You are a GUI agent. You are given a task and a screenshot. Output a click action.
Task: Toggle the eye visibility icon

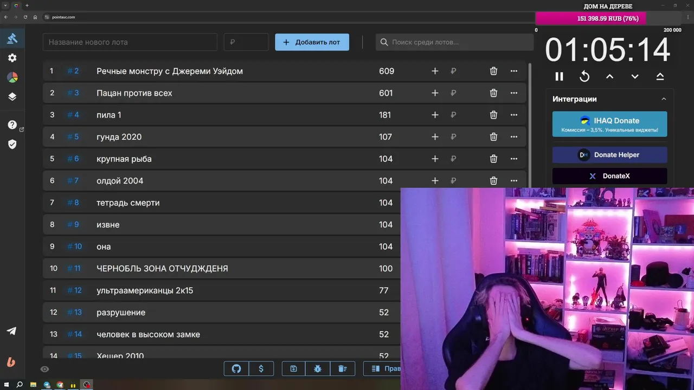[45, 369]
